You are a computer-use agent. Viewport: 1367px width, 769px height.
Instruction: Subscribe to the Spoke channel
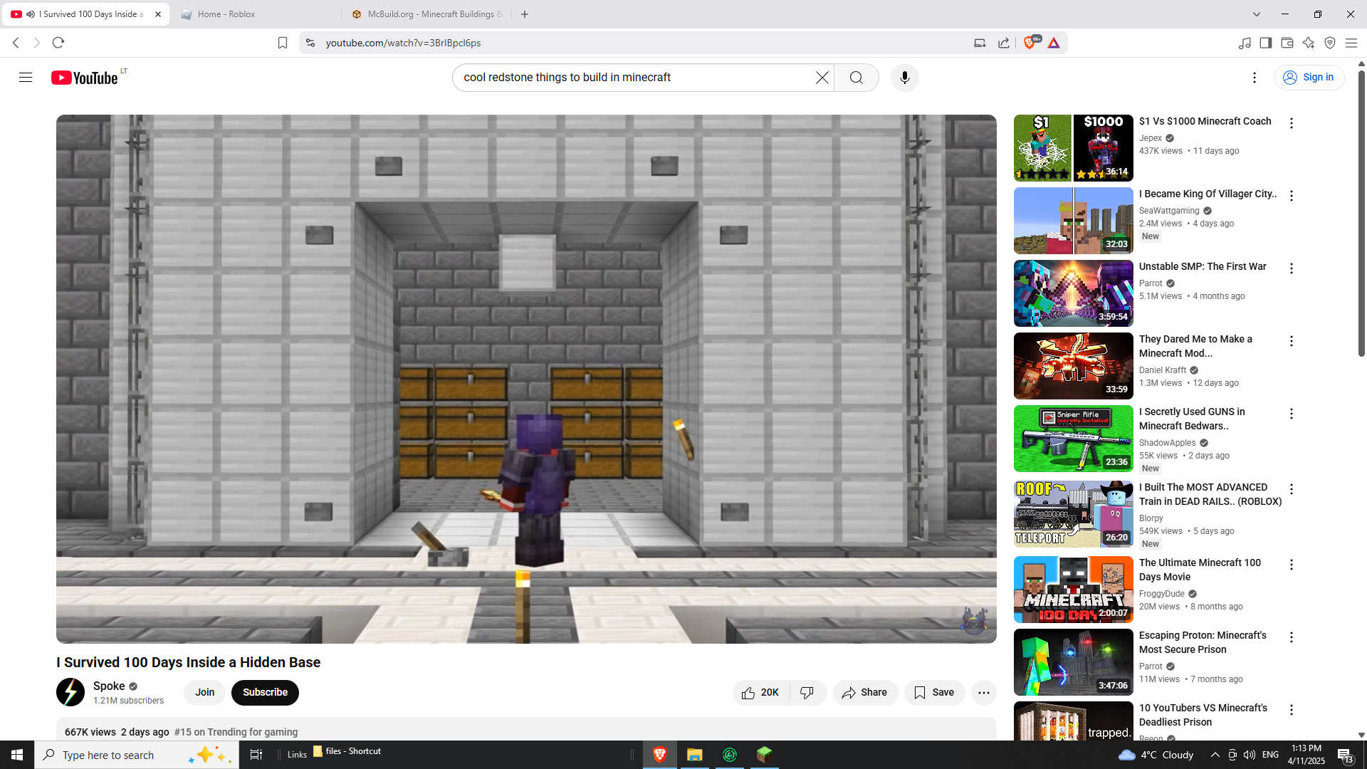[x=265, y=692]
